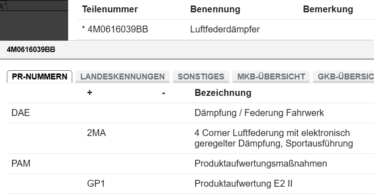Click the GP1 PR number code
This screenshot has height=194, width=374.
coord(96,184)
